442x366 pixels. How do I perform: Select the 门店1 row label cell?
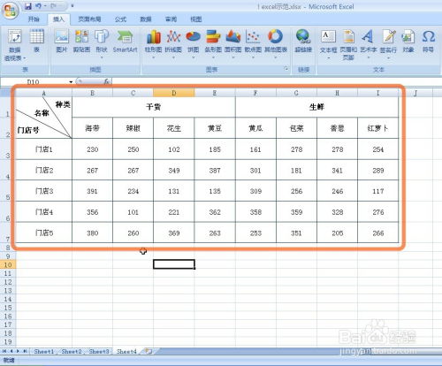[44, 149]
